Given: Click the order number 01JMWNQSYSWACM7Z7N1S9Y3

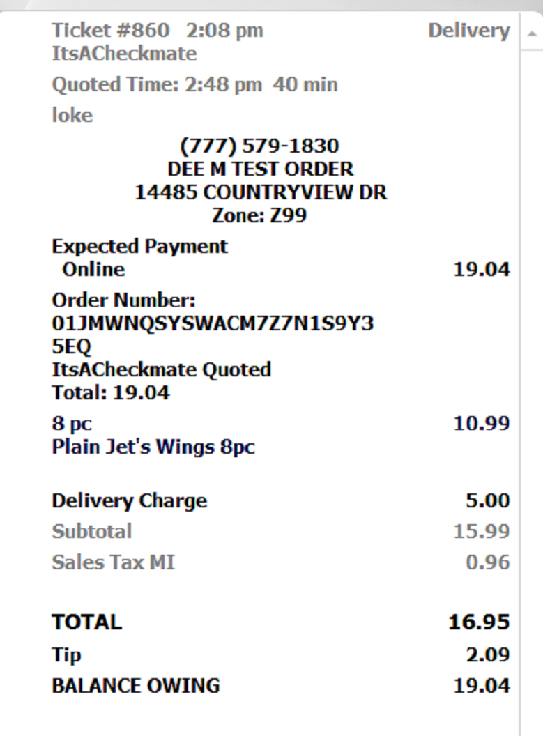Looking at the screenshot, I should (x=213, y=324).
